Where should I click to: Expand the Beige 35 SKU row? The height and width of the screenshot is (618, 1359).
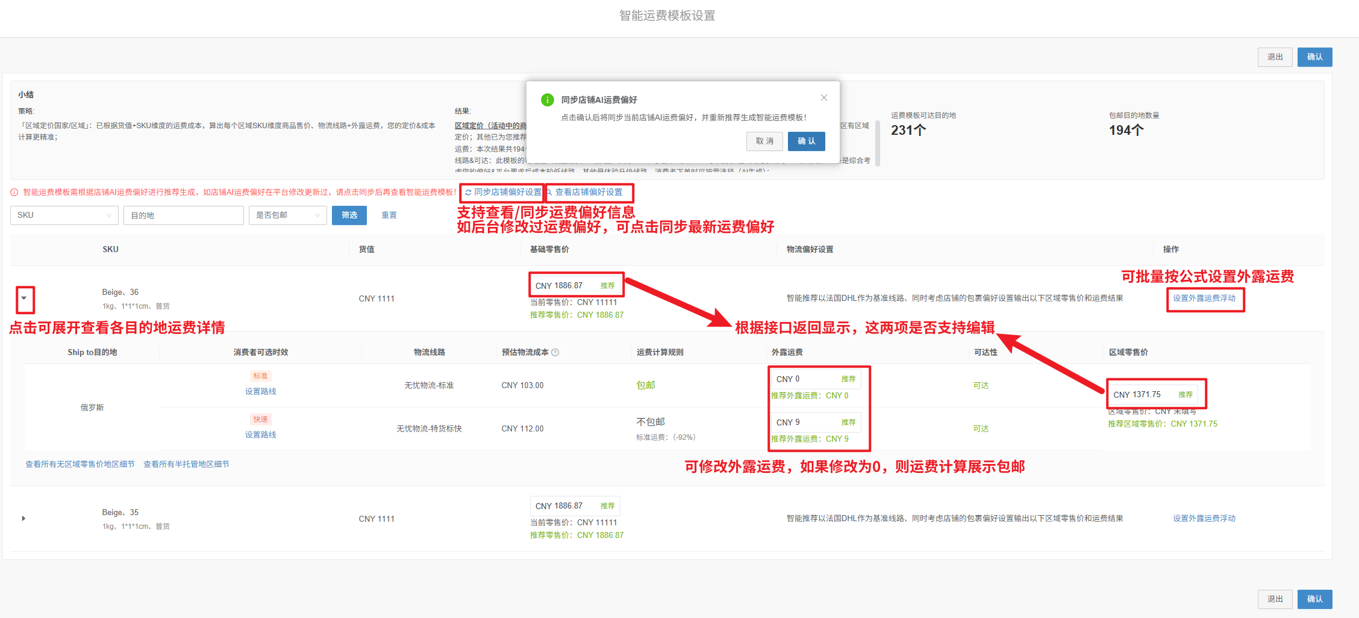click(23, 518)
